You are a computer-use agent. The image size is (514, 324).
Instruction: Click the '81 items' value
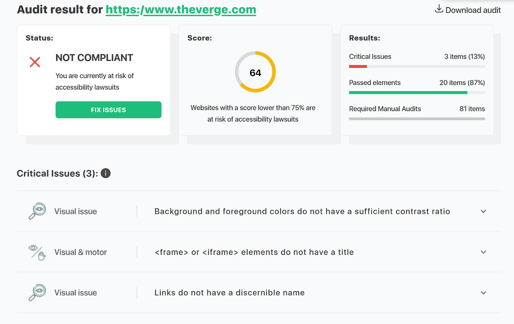[x=472, y=109]
